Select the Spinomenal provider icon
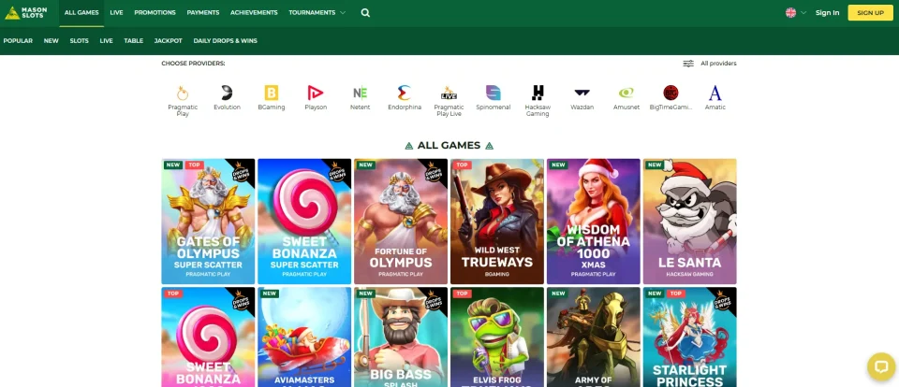The height and width of the screenshot is (387, 899). [x=494, y=93]
